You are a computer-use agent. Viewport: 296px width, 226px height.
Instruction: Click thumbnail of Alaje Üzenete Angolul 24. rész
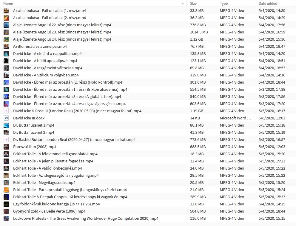[x=6, y=39]
